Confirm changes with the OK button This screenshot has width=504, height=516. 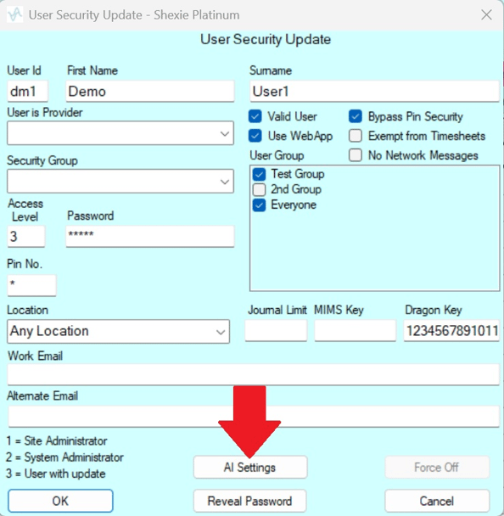(60, 501)
